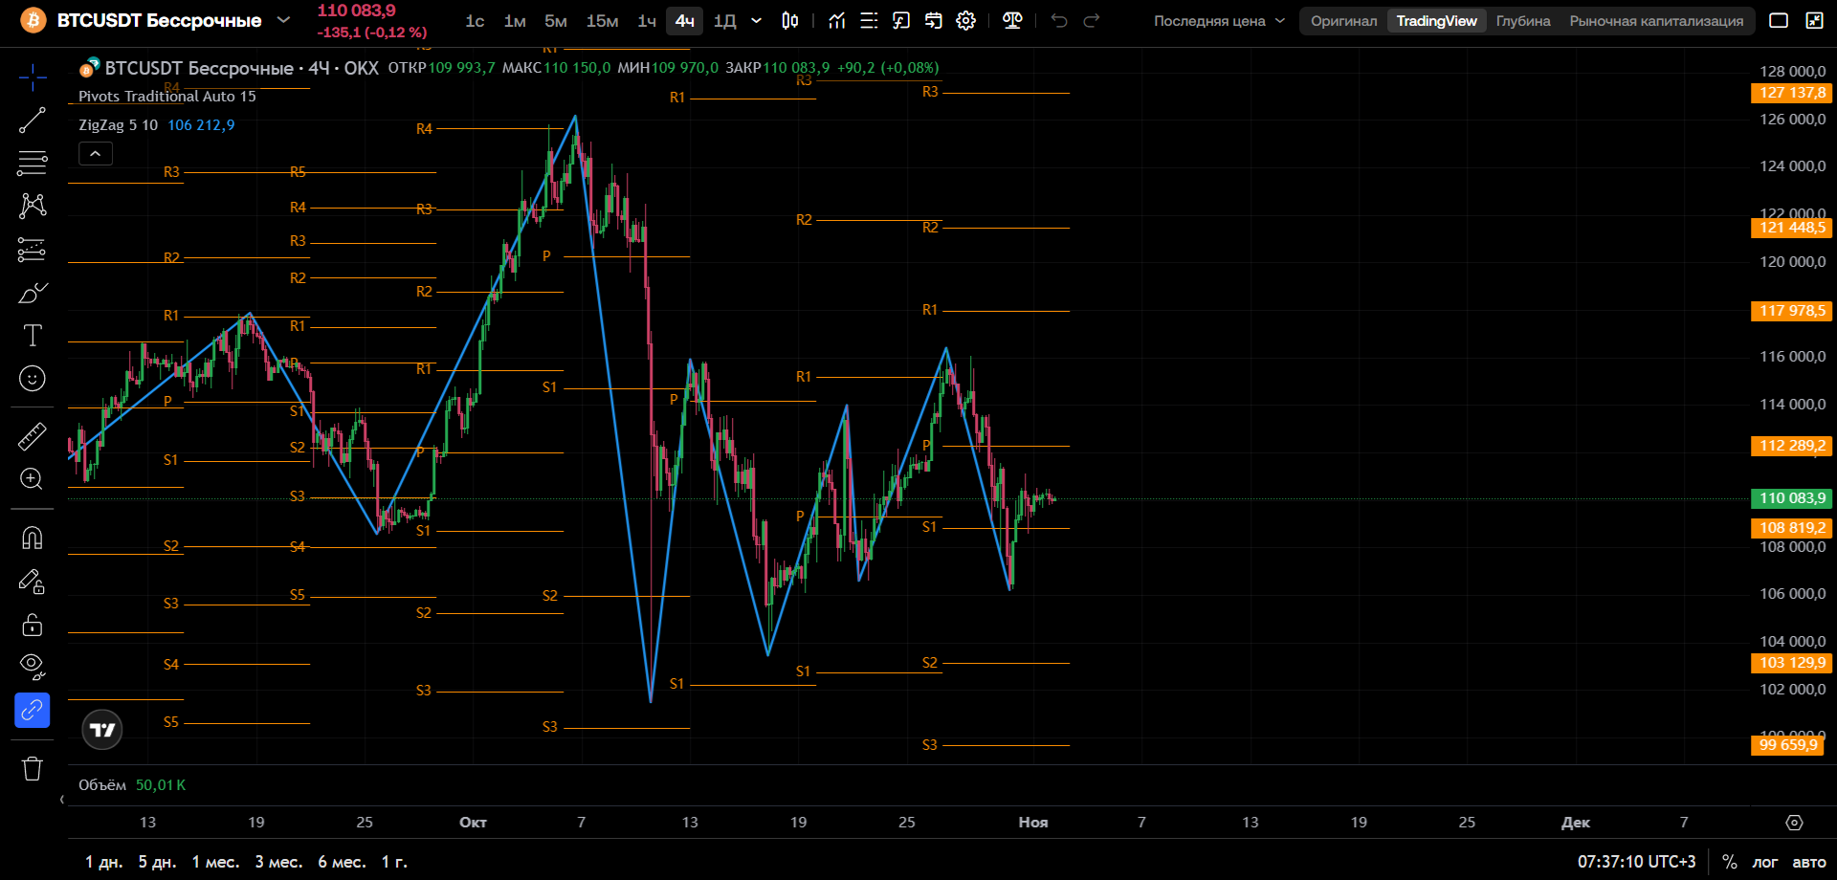Open more timeframes dropdown

pos(756,20)
